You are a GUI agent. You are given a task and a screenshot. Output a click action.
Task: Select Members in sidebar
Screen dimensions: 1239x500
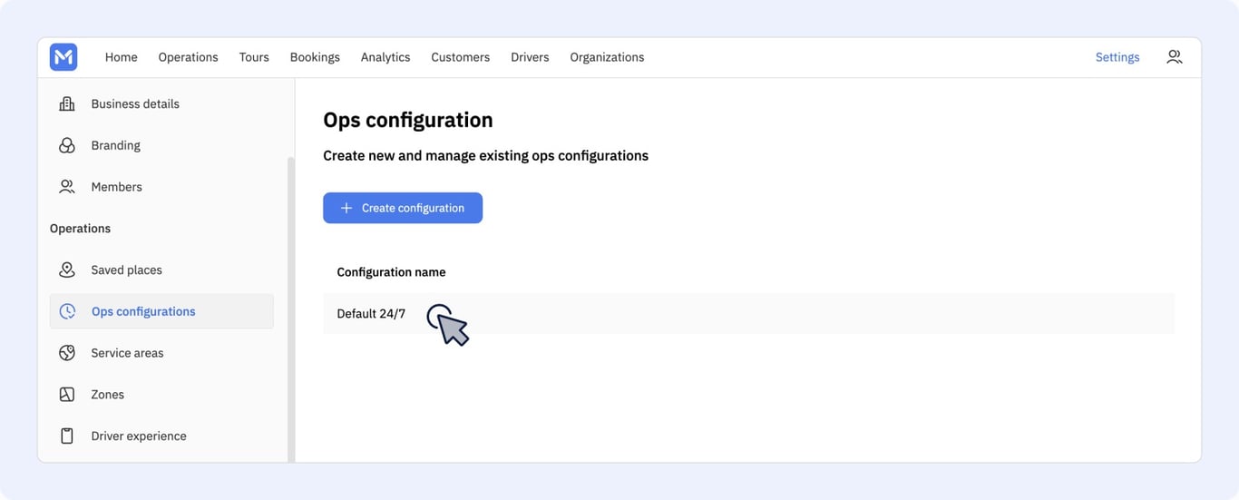pyautogui.click(x=161, y=187)
